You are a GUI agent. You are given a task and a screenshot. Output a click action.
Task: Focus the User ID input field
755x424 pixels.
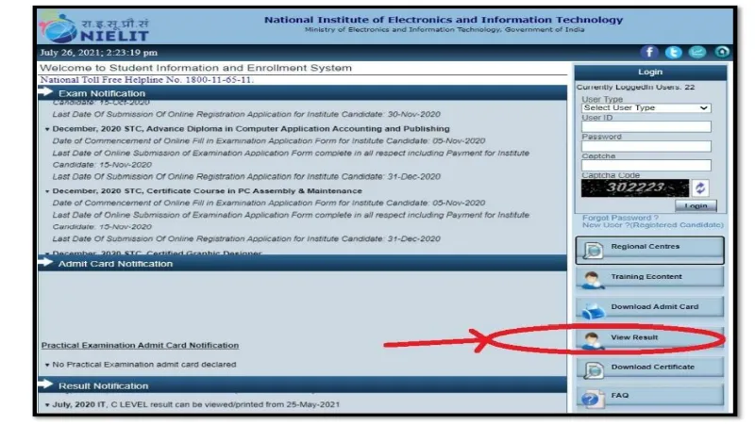[x=646, y=127]
